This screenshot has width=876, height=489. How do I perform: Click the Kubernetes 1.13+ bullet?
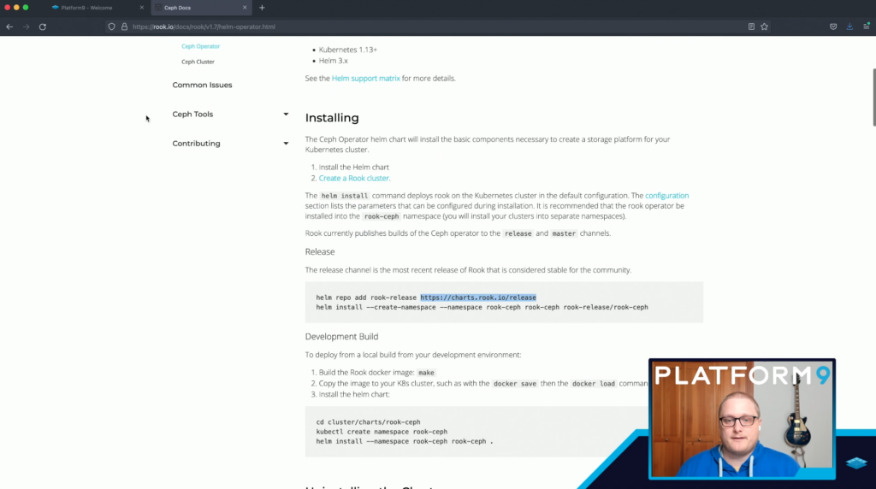(x=348, y=50)
